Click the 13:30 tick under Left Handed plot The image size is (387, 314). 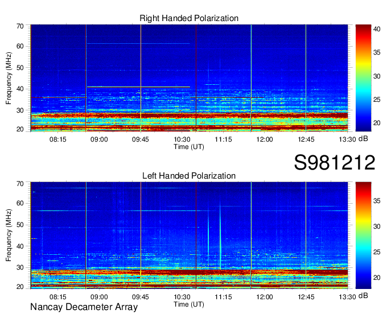(347, 297)
